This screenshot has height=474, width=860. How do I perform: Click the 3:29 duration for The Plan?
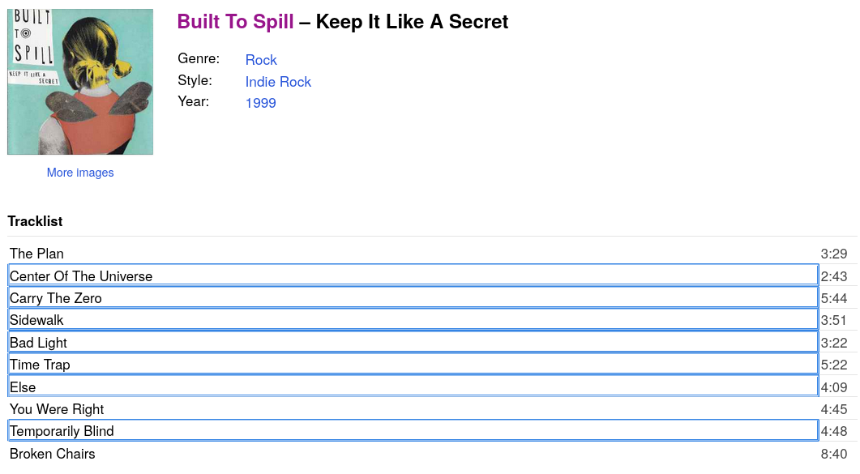coord(834,254)
